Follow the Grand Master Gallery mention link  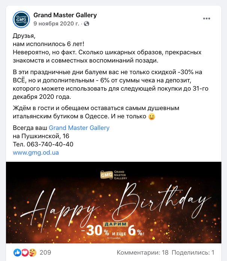pyautogui.click(x=79, y=128)
